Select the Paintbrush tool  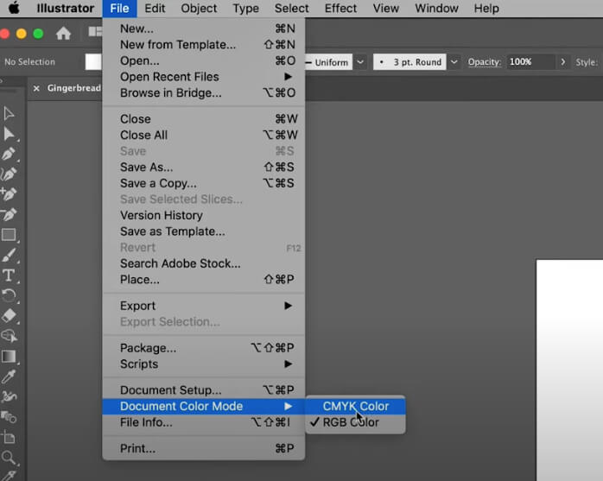coord(9,255)
